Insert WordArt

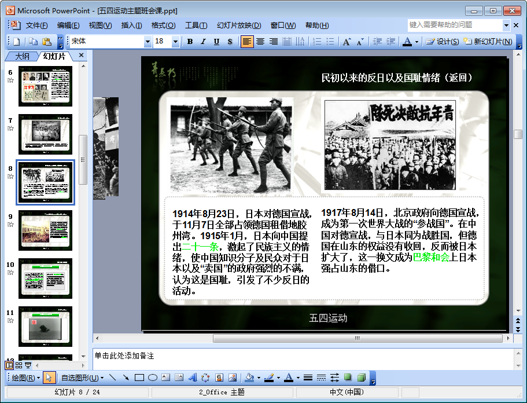click(x=192, y=378)
